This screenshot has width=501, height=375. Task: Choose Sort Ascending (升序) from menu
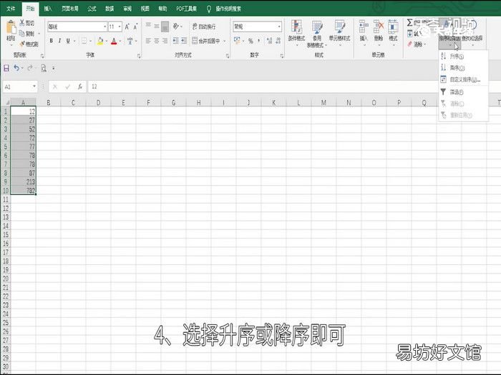tap(462, 56)
